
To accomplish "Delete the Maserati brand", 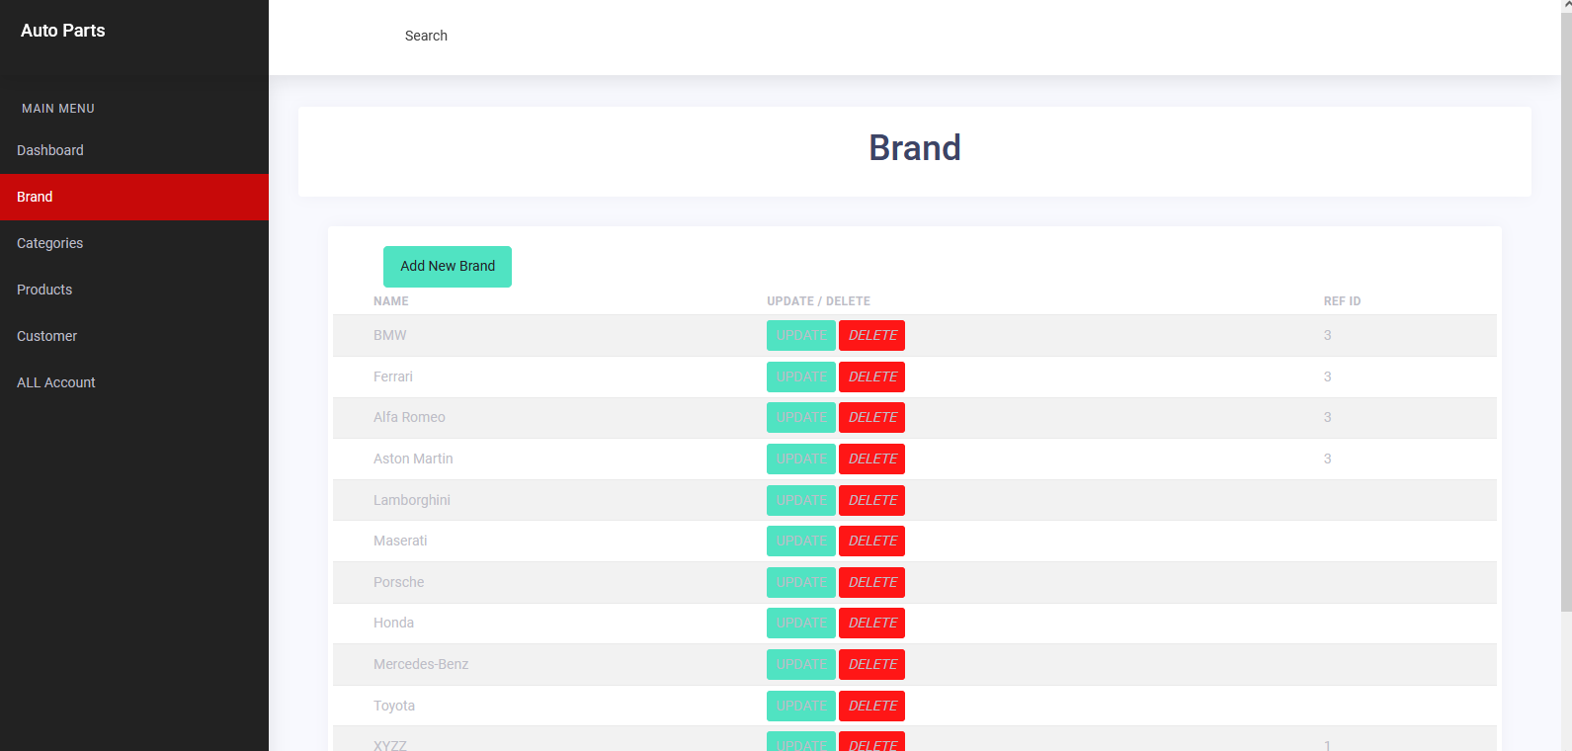I will pos(872,542).
